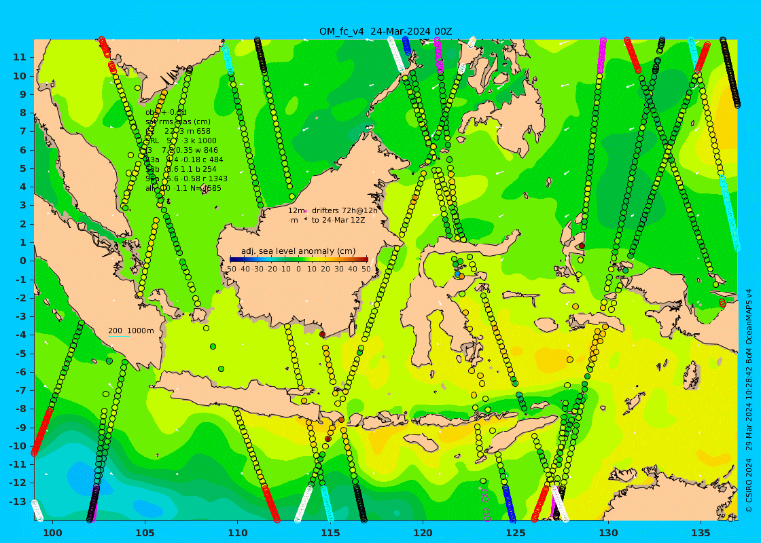Screen dimensions: 761x543
Task: Click the latitude axis label '-8'
Action: pos(20,409)
